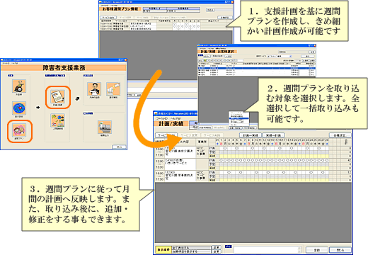Open the weekly plan icon with two people

19,130
